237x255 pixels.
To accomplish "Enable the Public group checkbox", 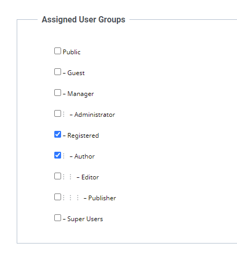I will 57,51.
